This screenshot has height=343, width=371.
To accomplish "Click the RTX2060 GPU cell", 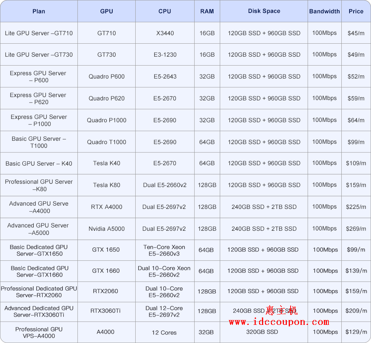I will point(106,291).
